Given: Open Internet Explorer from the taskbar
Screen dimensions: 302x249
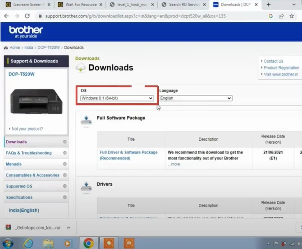Looking at the screenshot, I should pos(28,243).
